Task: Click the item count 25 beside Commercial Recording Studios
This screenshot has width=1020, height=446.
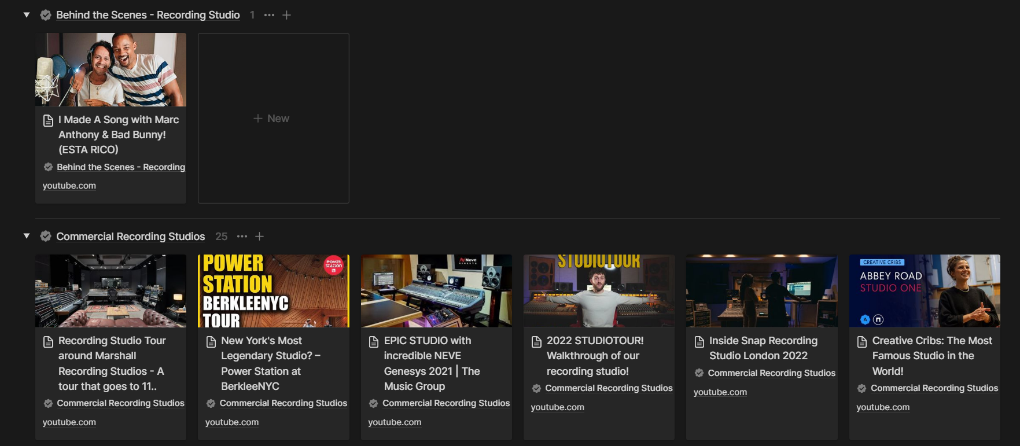Action: point(222,237)
